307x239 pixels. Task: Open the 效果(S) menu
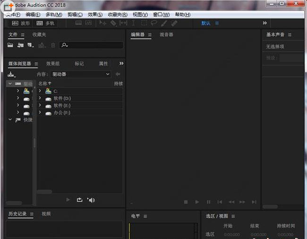[95, 15]
